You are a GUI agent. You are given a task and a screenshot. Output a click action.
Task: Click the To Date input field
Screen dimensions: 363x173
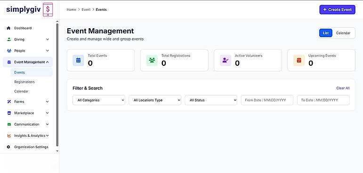click(x=323, y=100)
